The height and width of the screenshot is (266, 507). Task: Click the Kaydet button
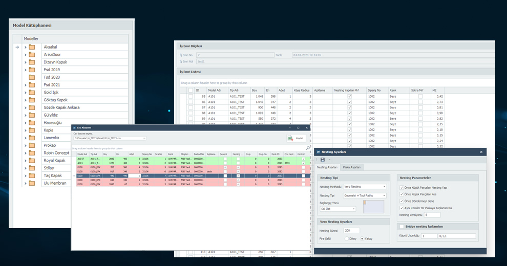click(x=296, y=138)
